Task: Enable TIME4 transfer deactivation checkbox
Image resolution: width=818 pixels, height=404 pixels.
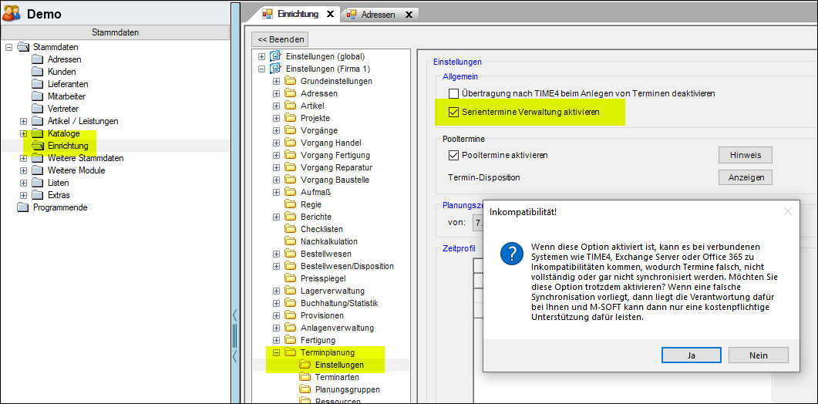Action: click(453, 93)
